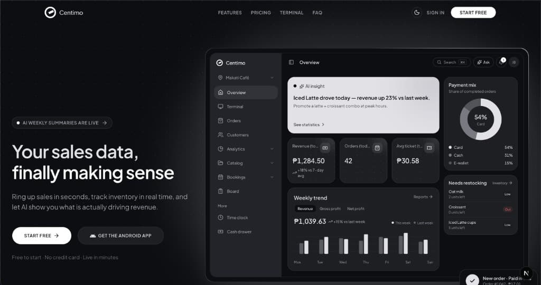Click the location pin icon

tap(220, 78)
